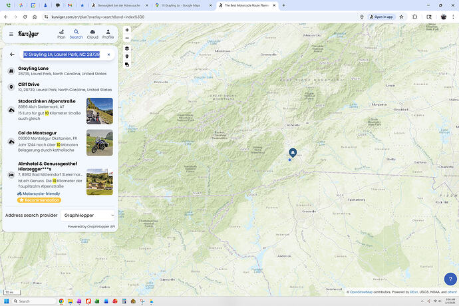Open the Plan route tab

61,34
